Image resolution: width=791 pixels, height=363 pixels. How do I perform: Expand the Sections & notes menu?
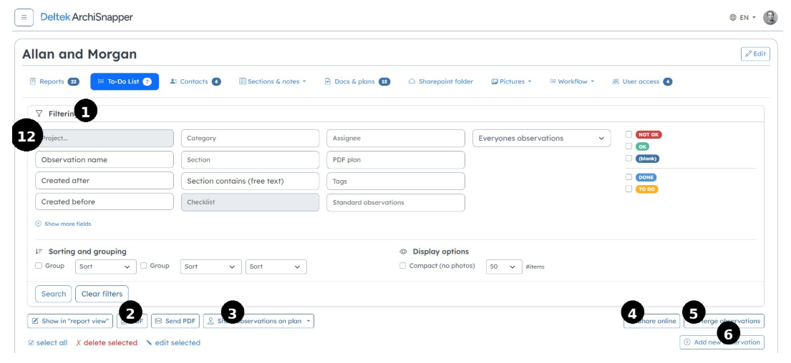point(273,81)
